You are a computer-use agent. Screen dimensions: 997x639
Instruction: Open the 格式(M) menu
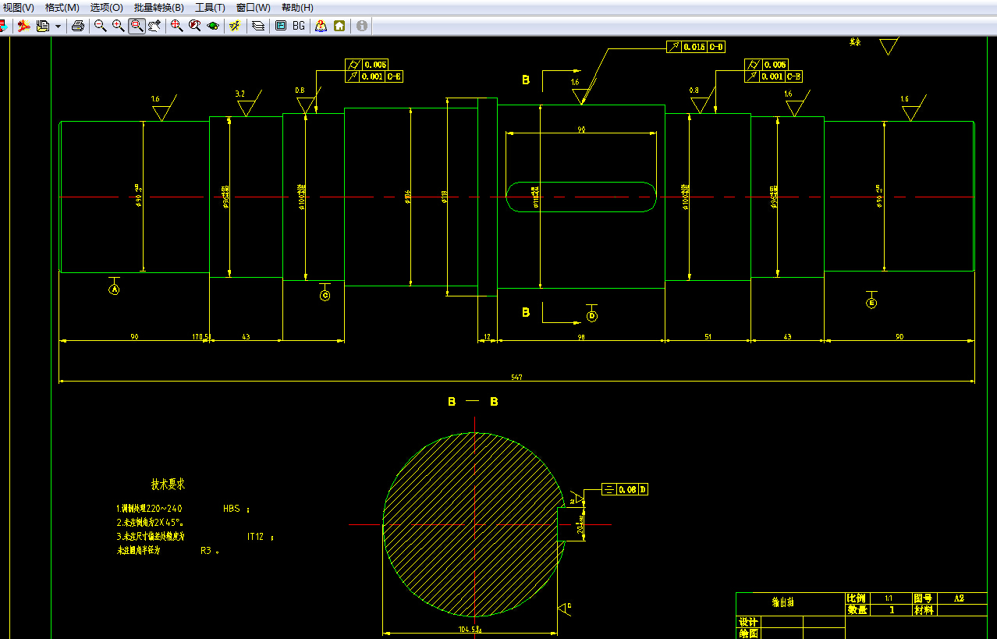[x=62, y=7]
